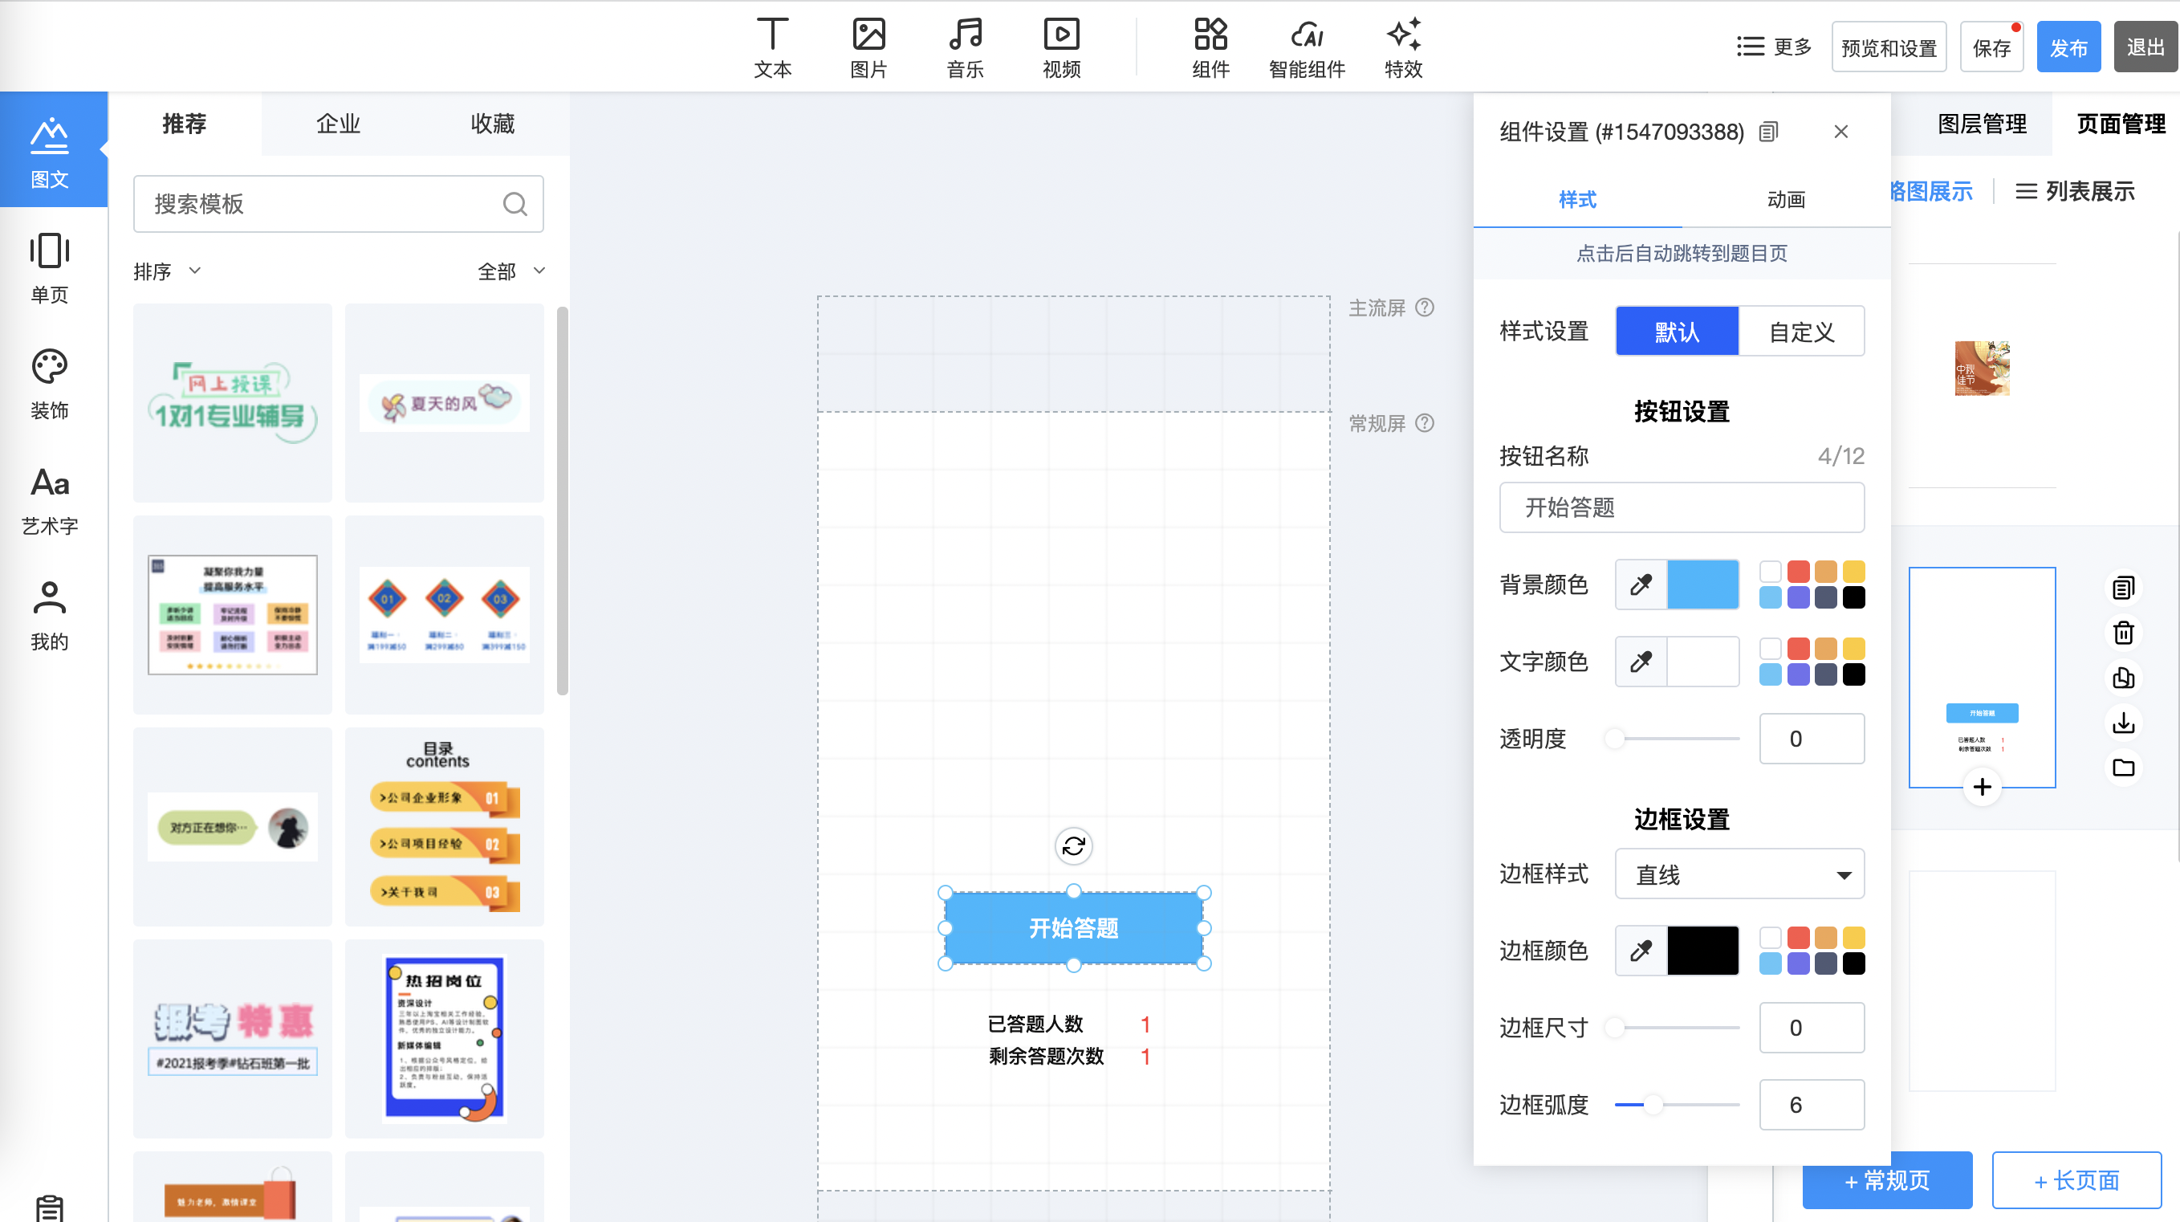Viewport: 2180px width, 1222px height.
Task: Select the 图文 sidebar section
Action: click(53, 150)
